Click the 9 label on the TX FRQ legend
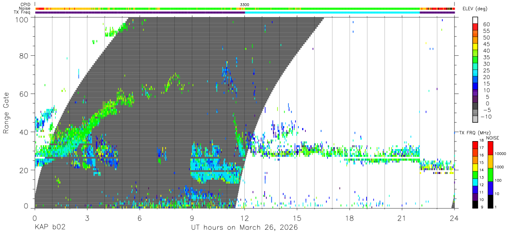Image resolution: width=511 pixels, height=236 pixels. 482,207
